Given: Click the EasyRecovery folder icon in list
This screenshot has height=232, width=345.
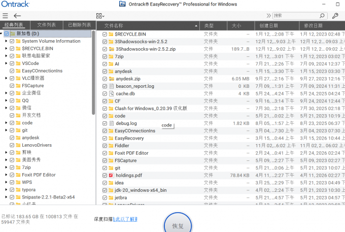Looking at the screenshot, I should (111, 138).
